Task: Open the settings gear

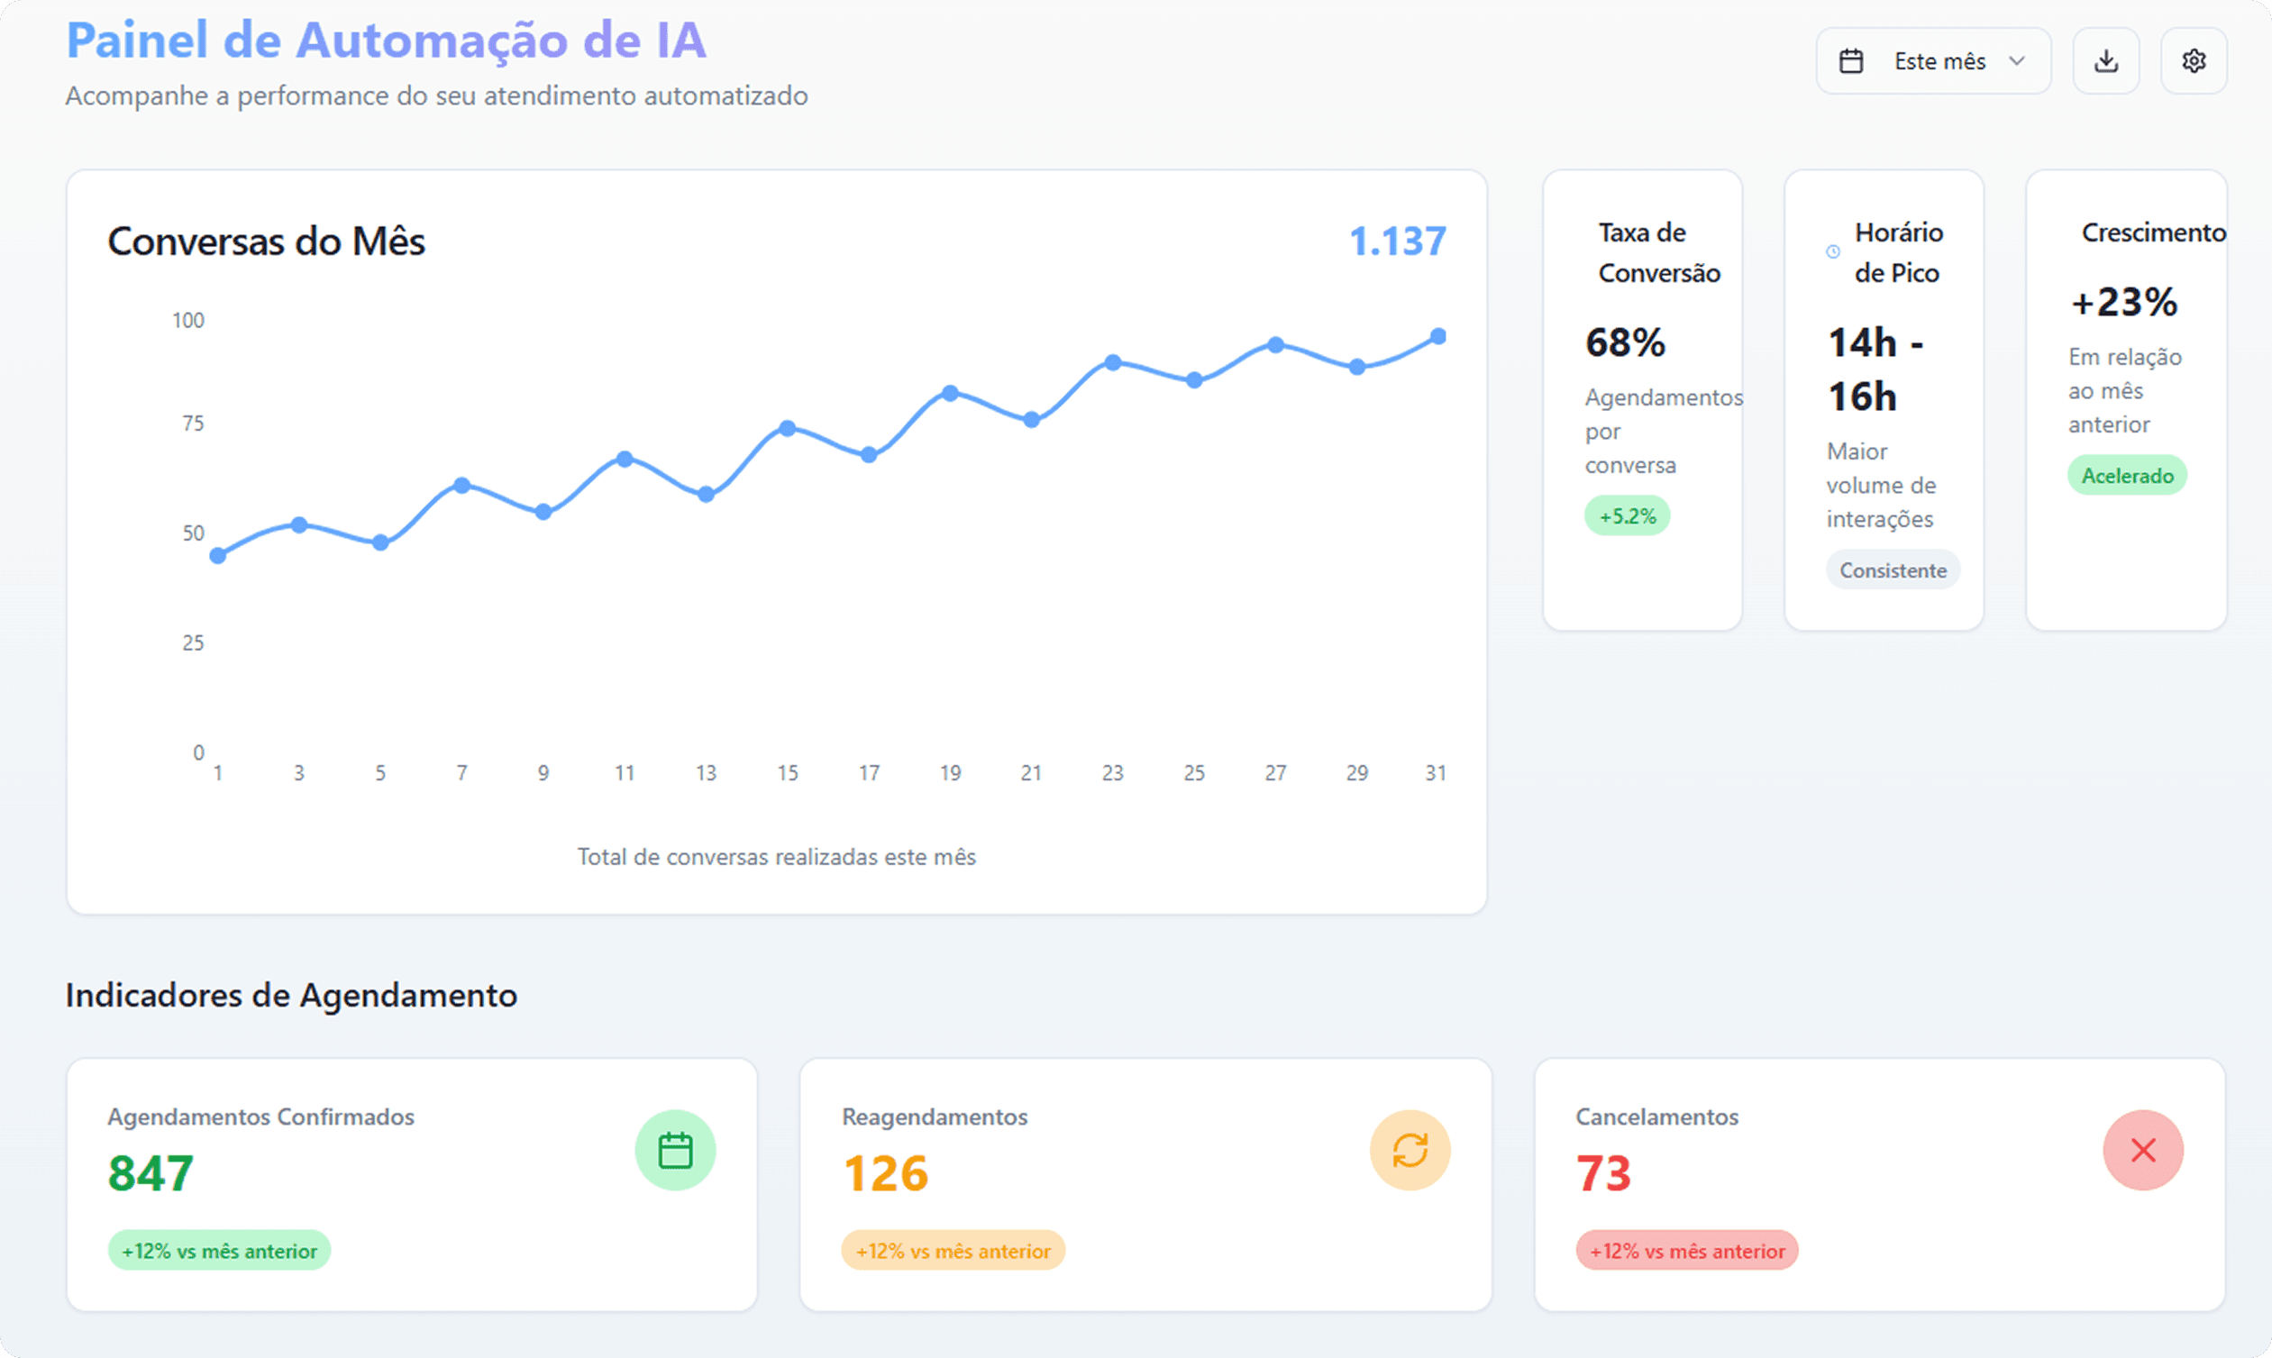Action: tap(2194, 60)
